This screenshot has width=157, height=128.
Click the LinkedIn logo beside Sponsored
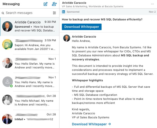pos(63,12)
